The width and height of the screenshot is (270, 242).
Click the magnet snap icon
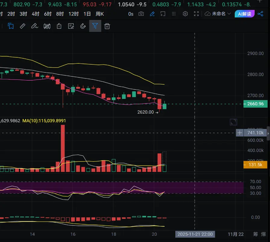83,26
